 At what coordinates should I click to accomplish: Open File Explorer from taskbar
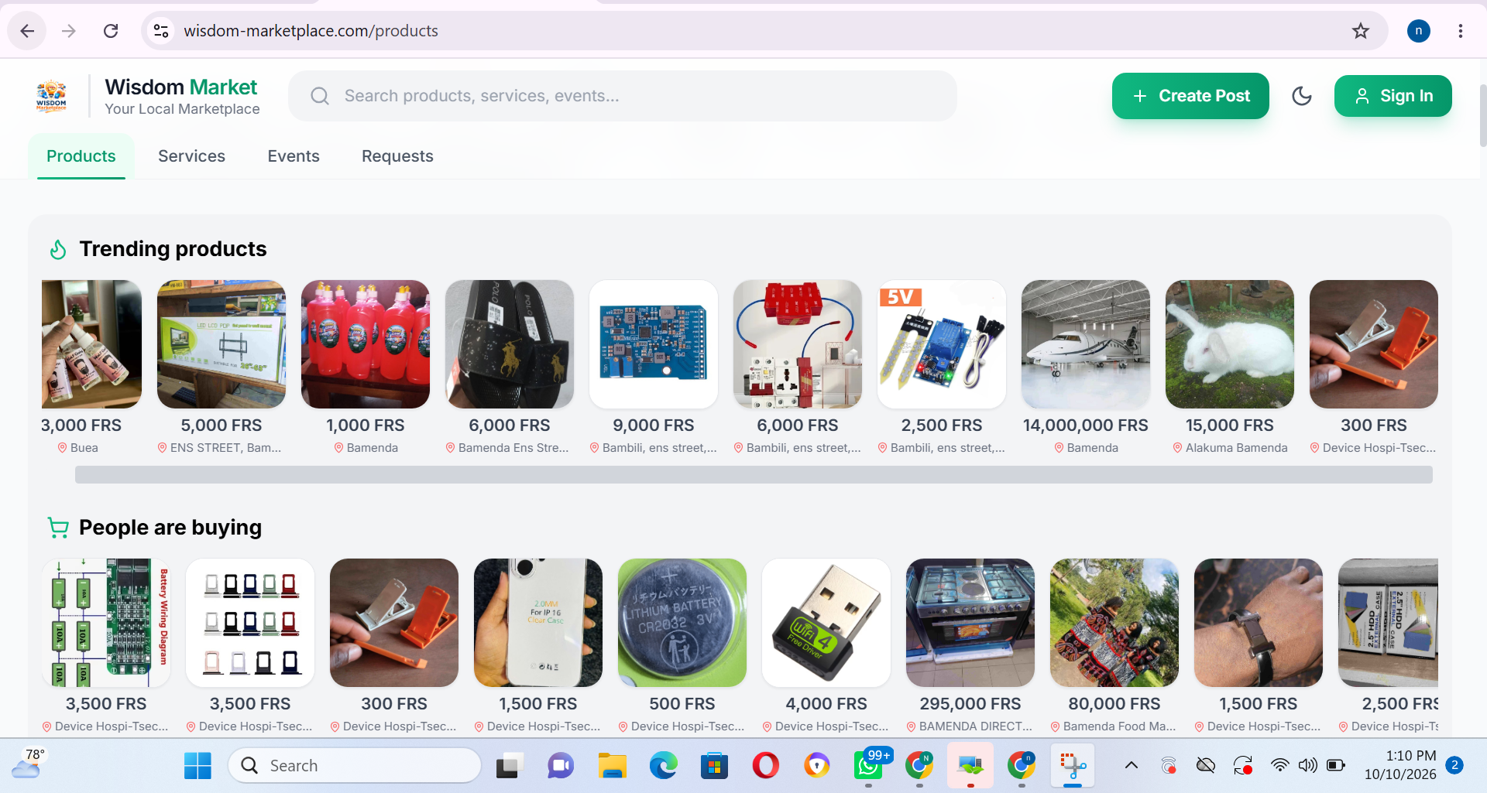[612, 766]
